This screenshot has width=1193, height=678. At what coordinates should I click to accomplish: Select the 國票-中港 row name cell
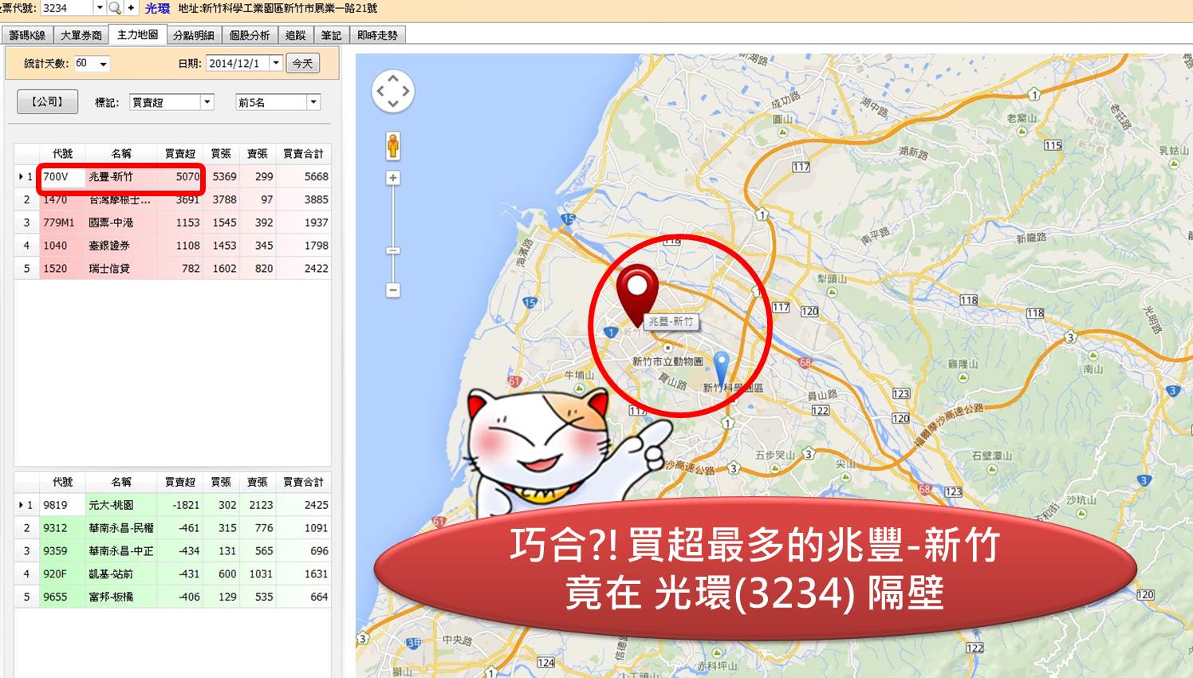point(121,223)
